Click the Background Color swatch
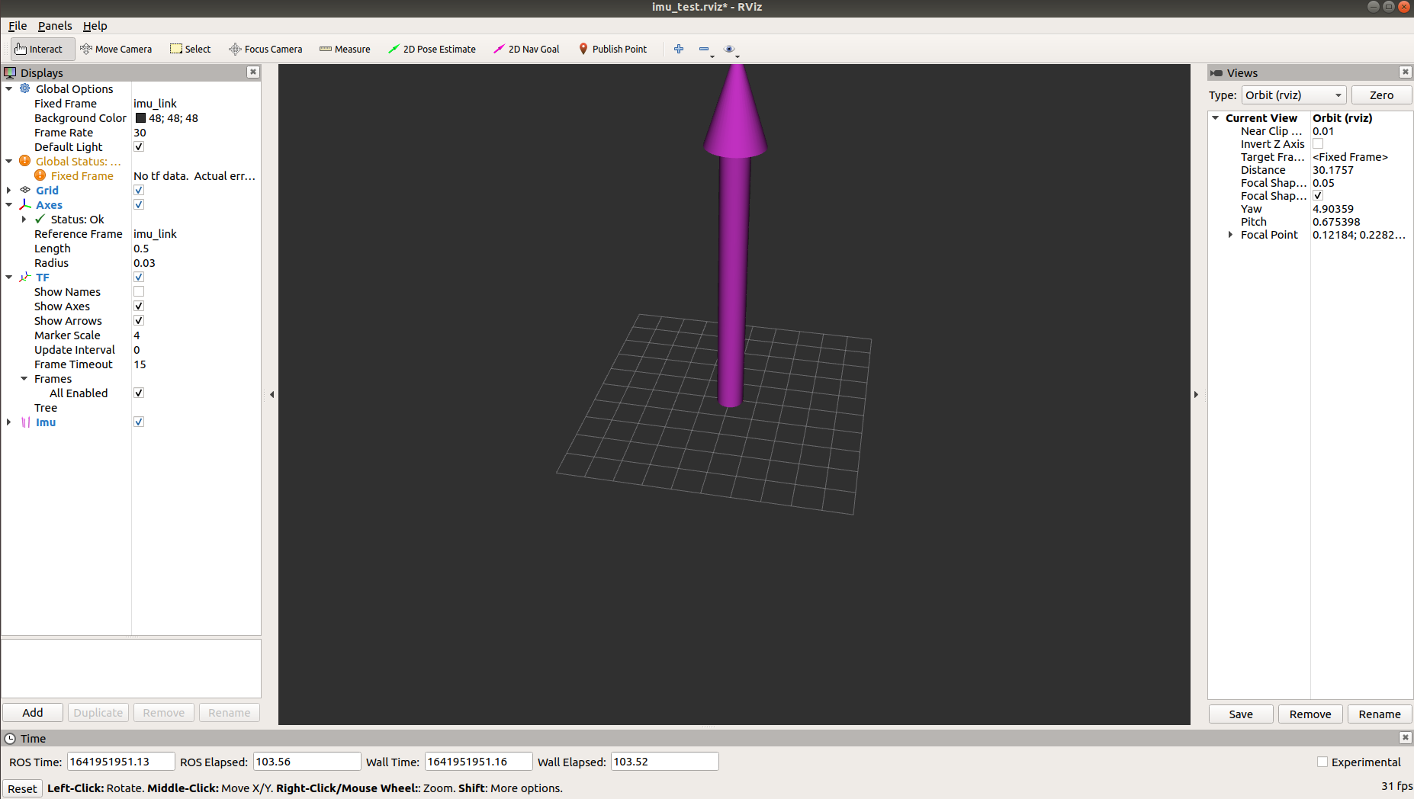The height and width of the screenshot is (799, 1414). (x=140, y=118)
